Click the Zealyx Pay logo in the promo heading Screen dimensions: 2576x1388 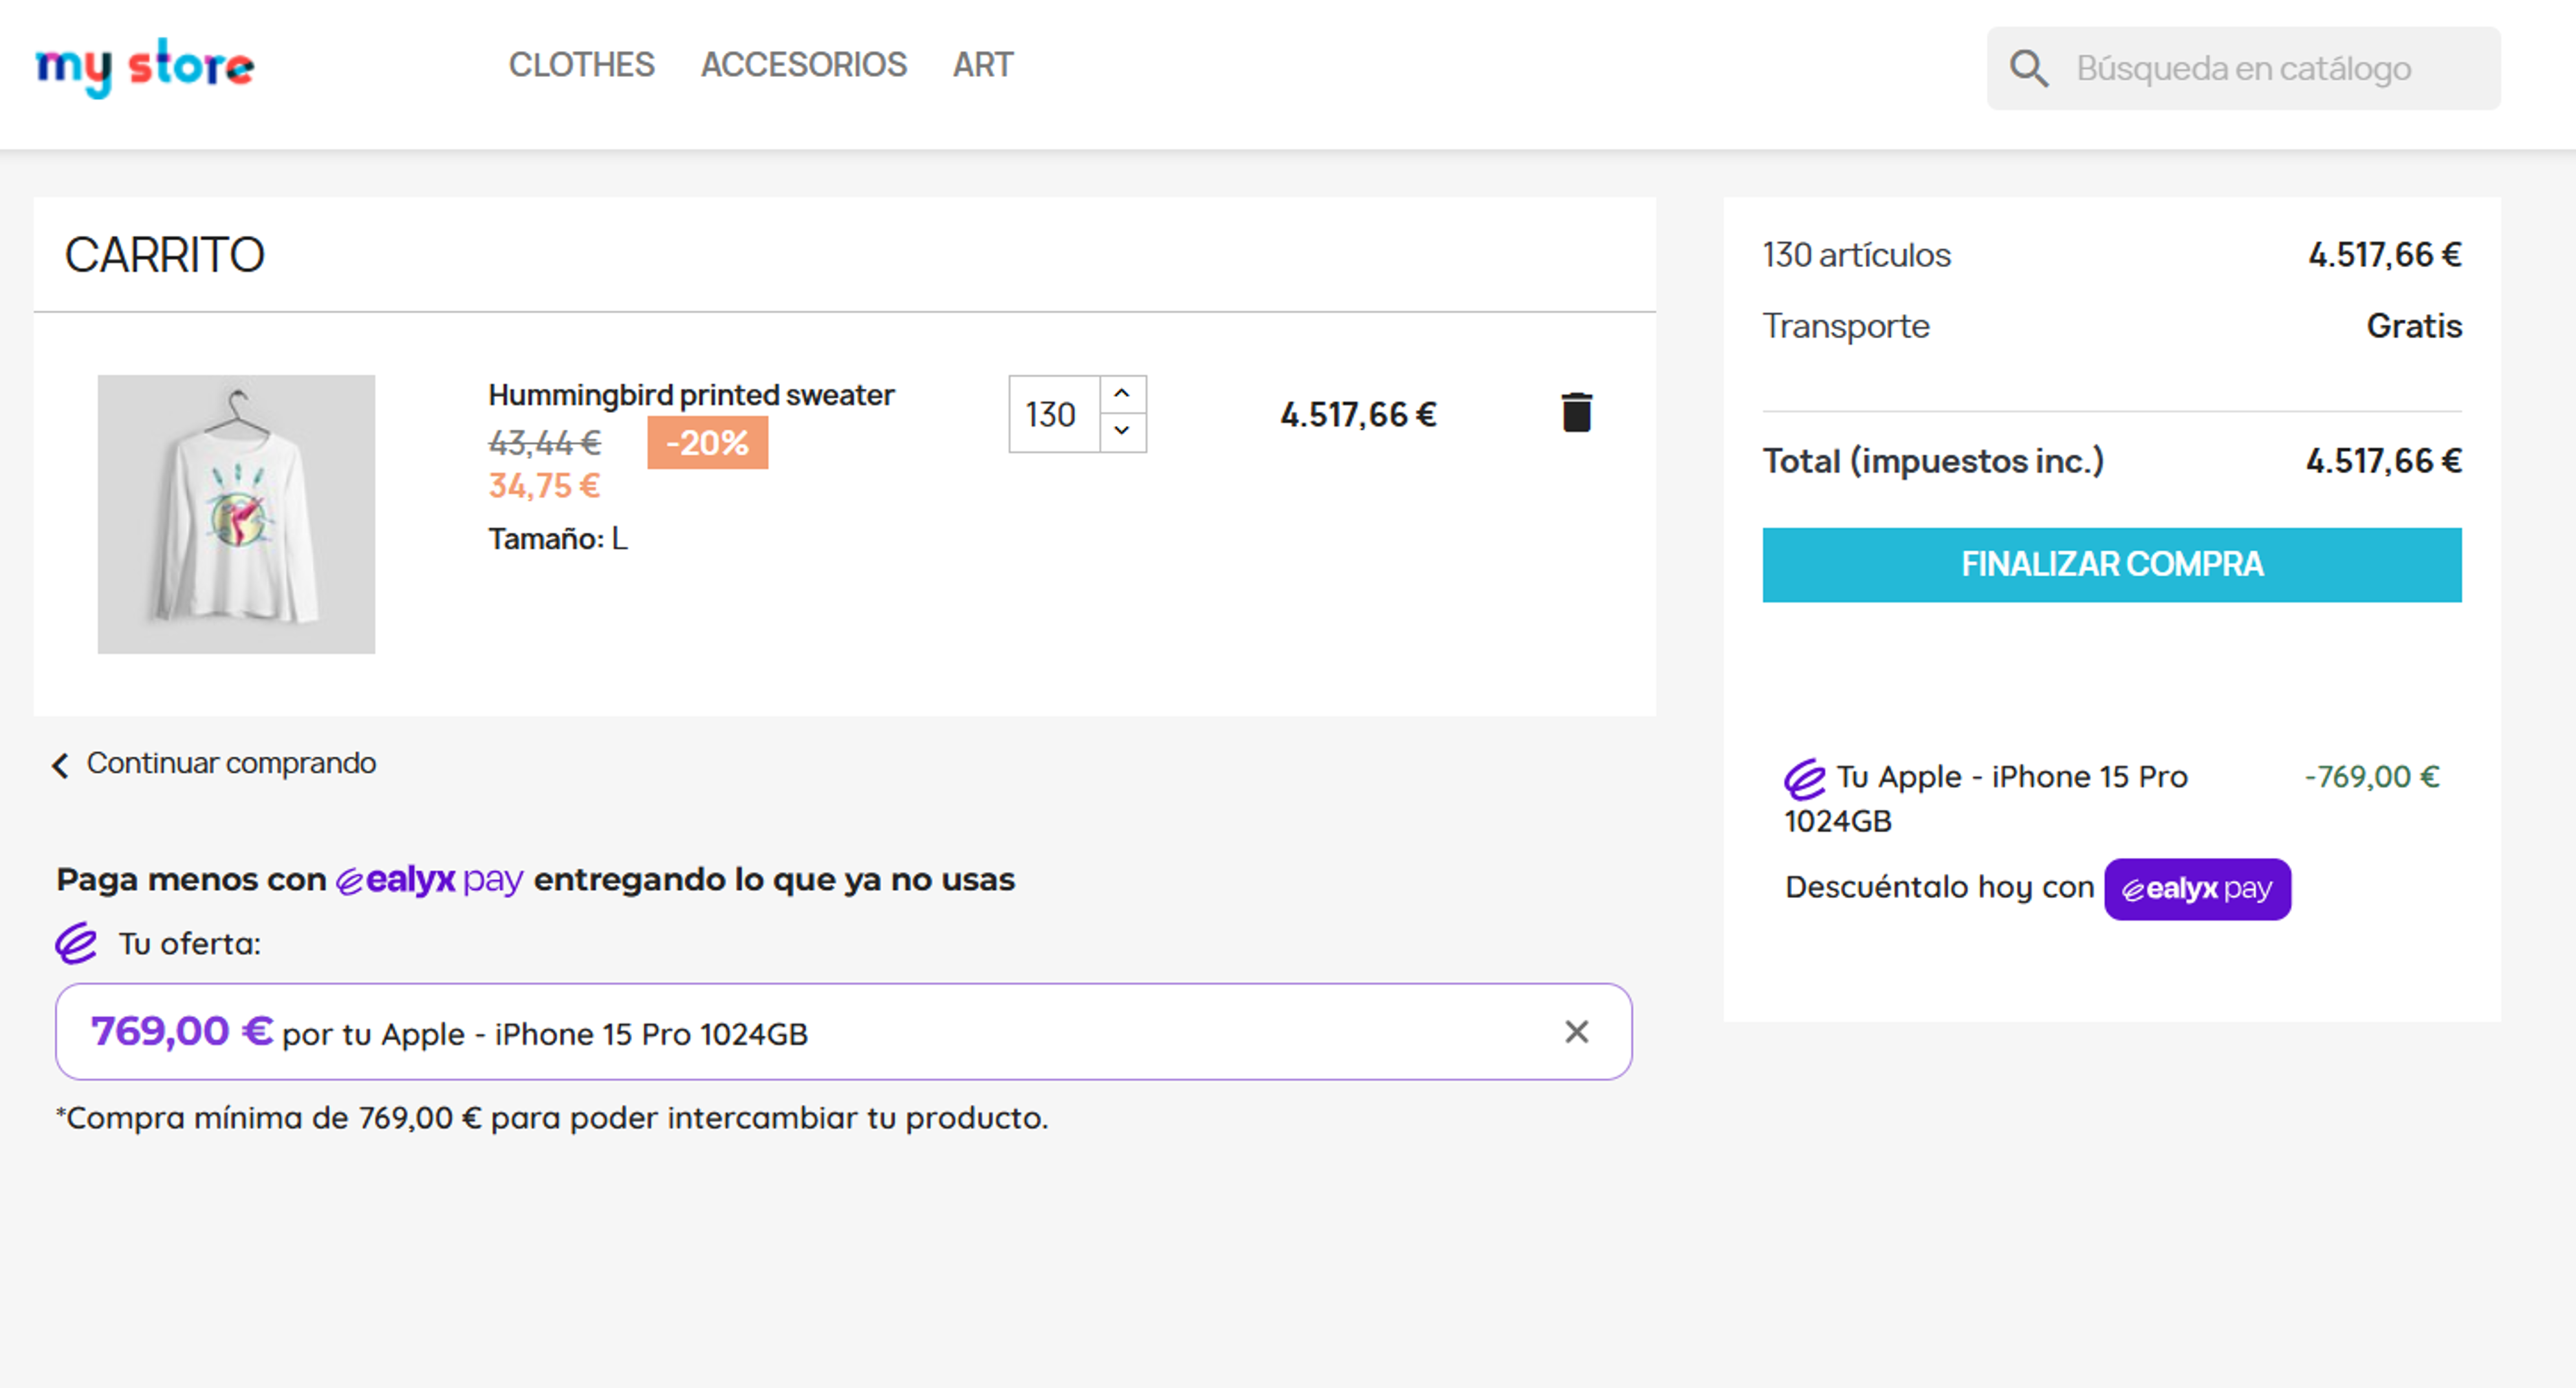[429, 881]
